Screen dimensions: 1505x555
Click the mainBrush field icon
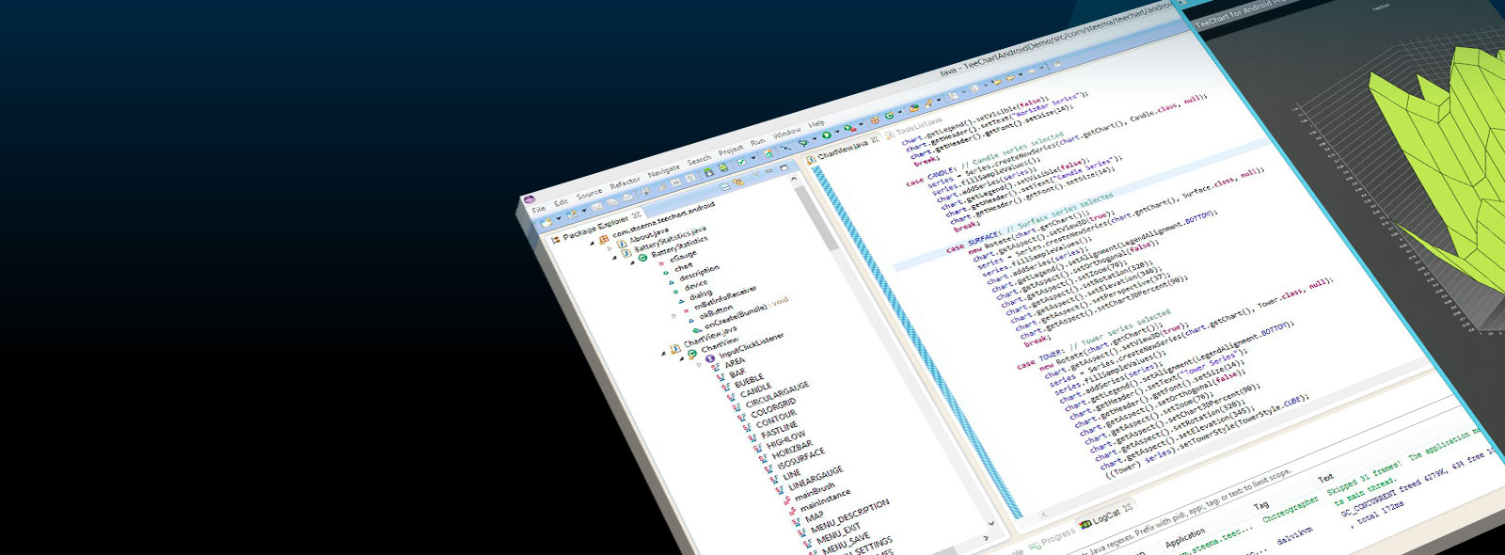[x=785, y=499]
